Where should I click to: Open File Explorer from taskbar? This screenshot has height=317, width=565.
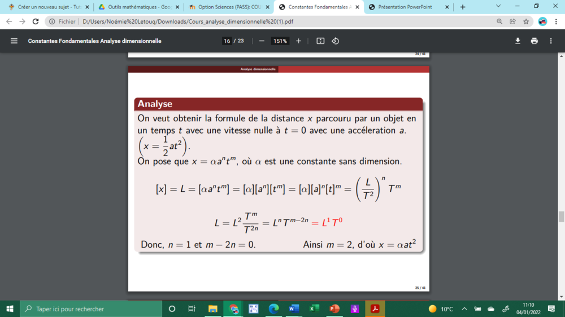tap(212, 309)
